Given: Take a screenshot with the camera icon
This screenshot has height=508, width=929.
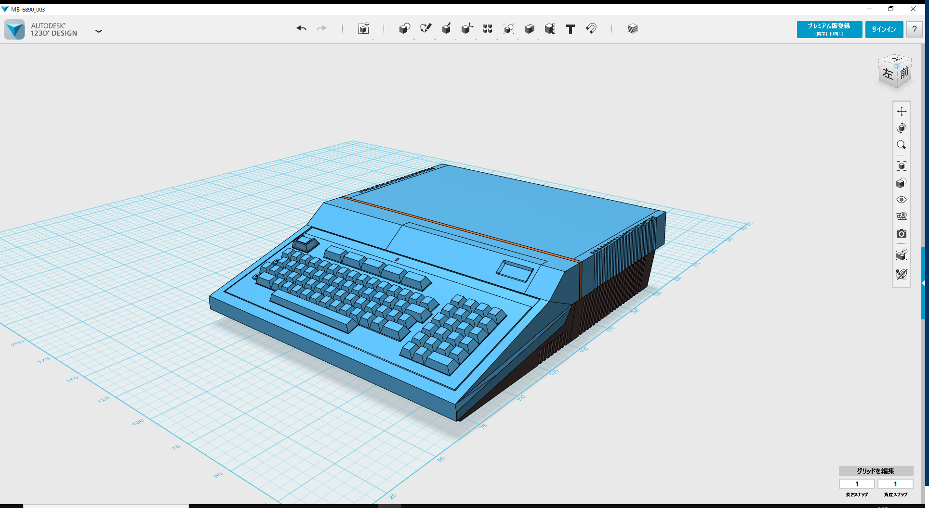Looking at the screenshot, I should click(x=902, y=234).
